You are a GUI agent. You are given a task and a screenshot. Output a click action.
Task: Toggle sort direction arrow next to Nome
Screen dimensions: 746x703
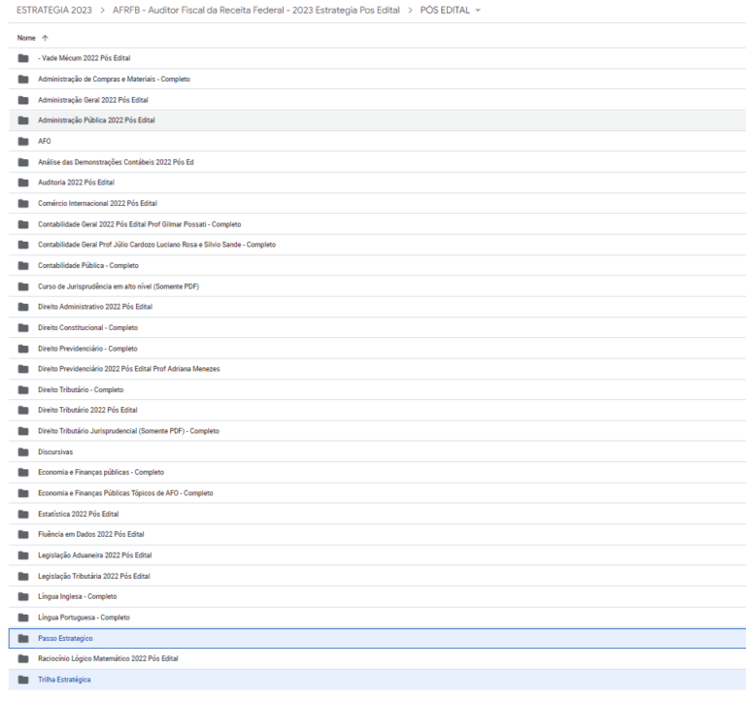coord(45,38)
